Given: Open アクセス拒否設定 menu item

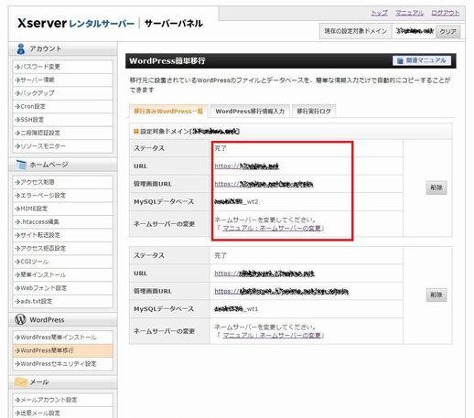Looking at the screenshot, I should tap(63, 248).
